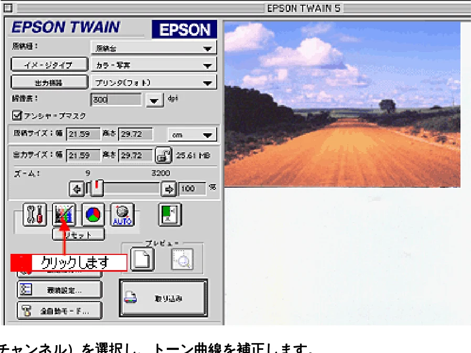Click the auto locate green frame icon
Screen dimensions: 471x353
point(170,215)
